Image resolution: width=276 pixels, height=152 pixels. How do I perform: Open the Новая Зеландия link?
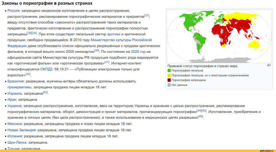point(22,130)
